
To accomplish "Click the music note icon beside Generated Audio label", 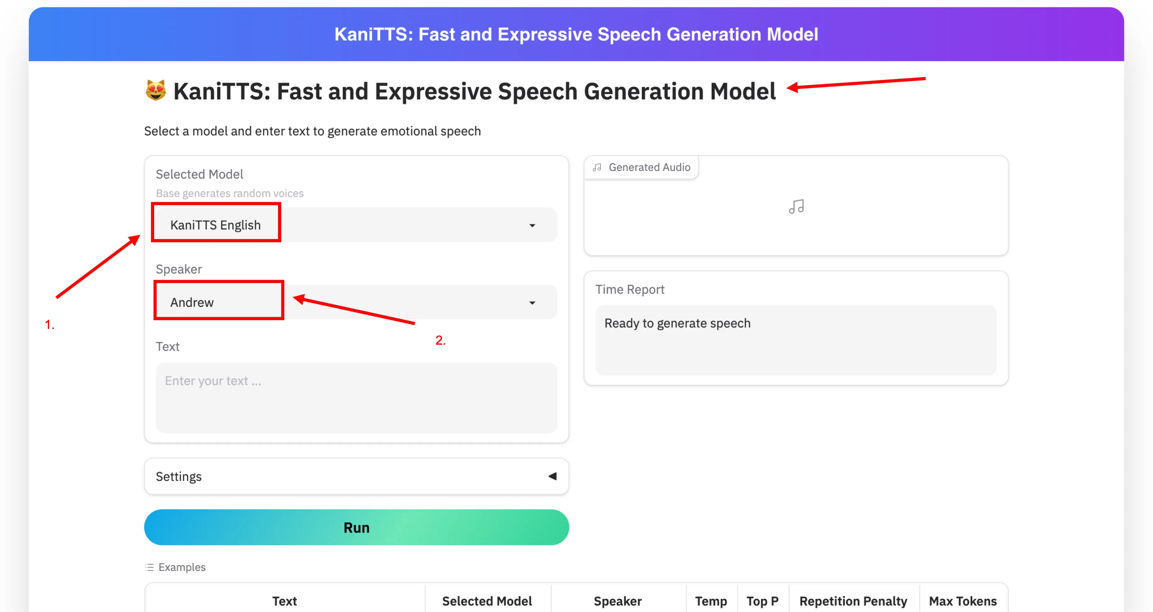I will pos(596,167).
